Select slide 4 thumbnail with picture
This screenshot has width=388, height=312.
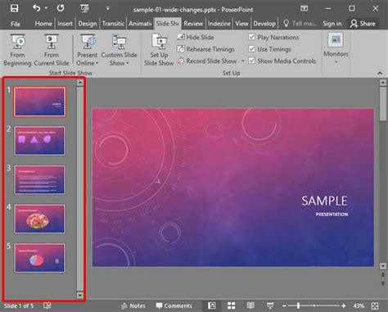pyautogui.click(x=39, y=219)
